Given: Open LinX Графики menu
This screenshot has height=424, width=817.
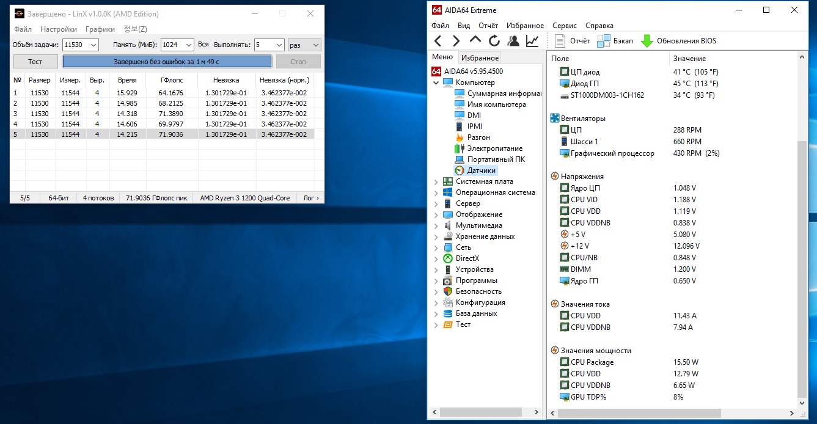Looking at the screenshot, I should point(100,29).
